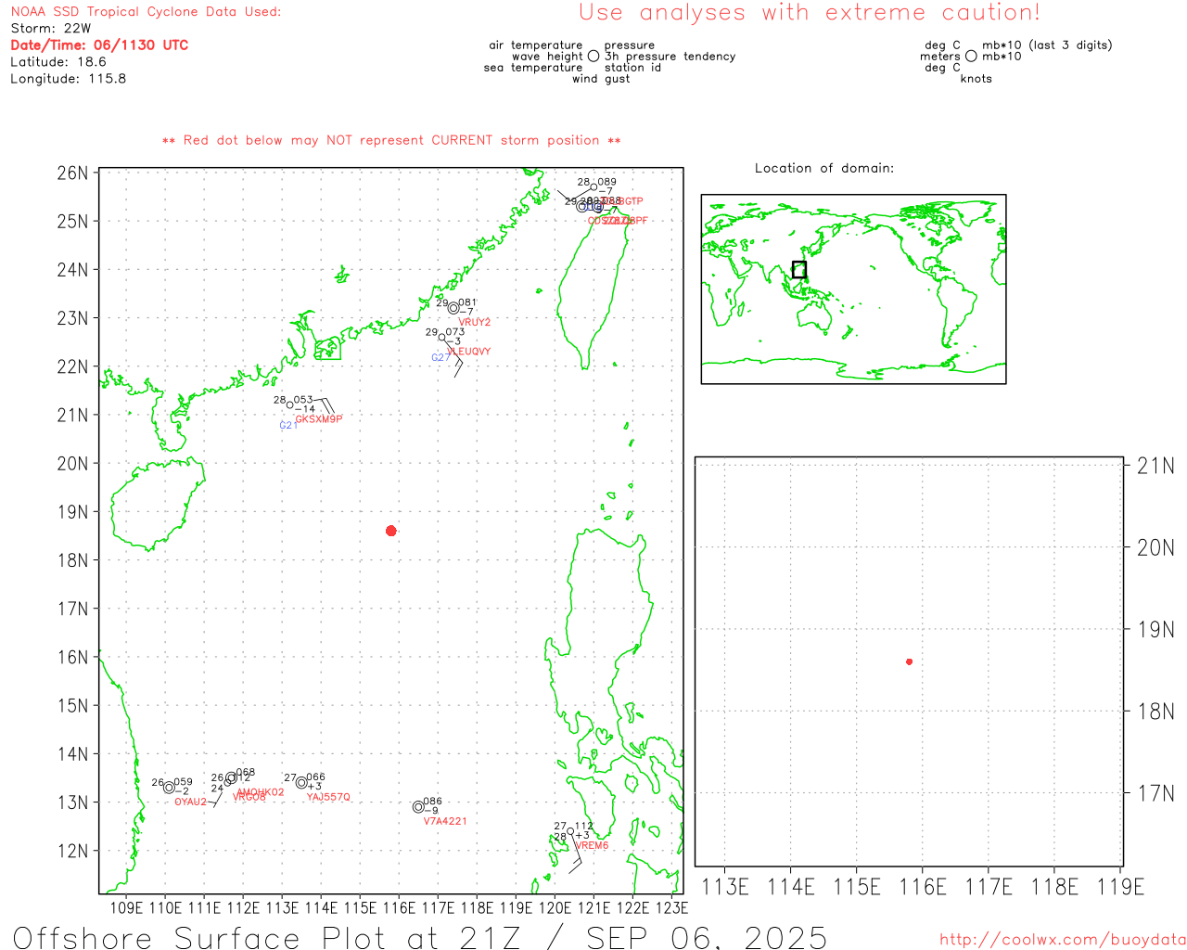Click the 'Latitude: 18.6' text
The height and width of the screenshot is (950, 1187).
click(x=58, y=62)
